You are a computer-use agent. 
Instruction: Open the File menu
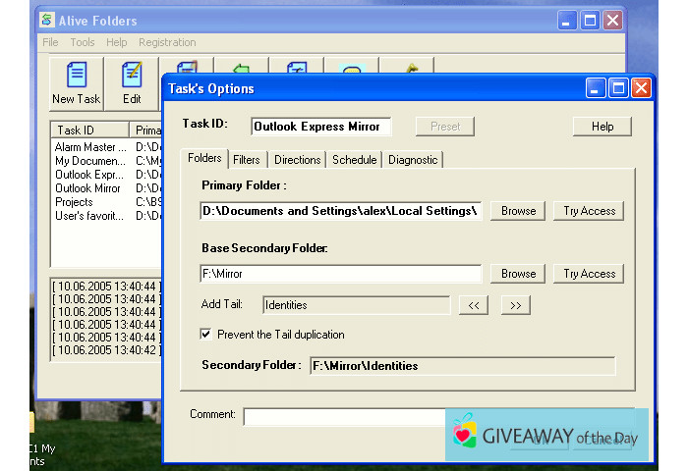[x=50, y=42]
